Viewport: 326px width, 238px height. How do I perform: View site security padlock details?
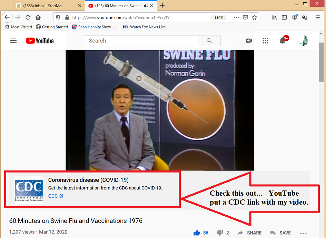click(x=67, y=18)
